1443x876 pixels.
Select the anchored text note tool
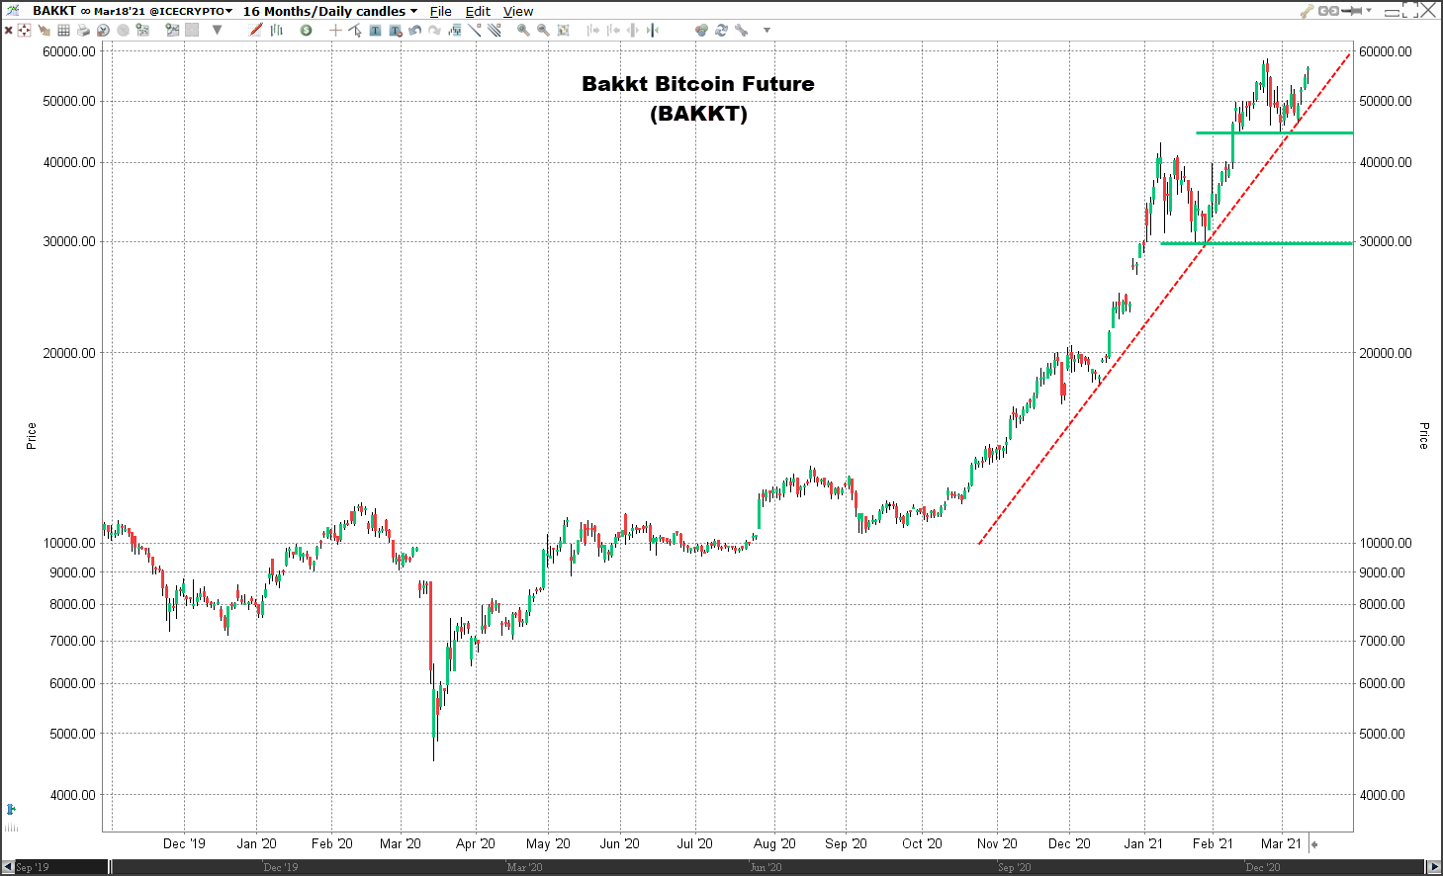[396, 30]
